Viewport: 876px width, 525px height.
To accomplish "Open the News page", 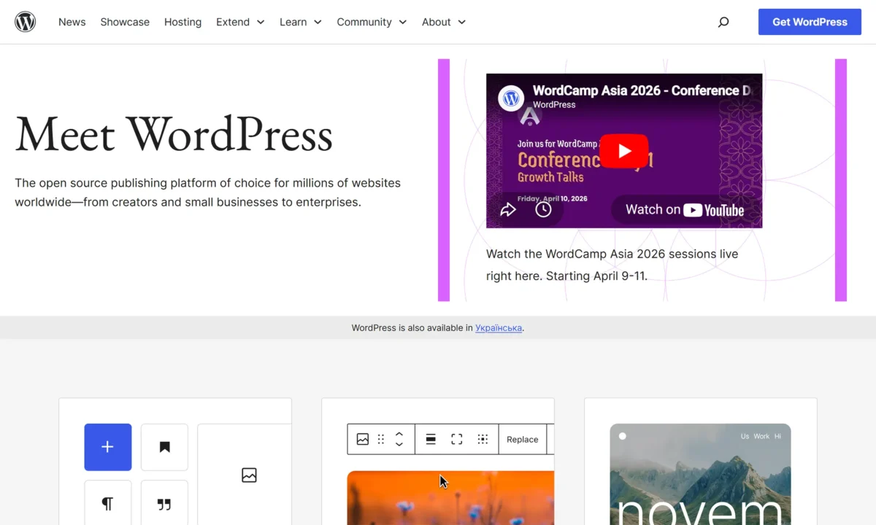I will (72, 22).
